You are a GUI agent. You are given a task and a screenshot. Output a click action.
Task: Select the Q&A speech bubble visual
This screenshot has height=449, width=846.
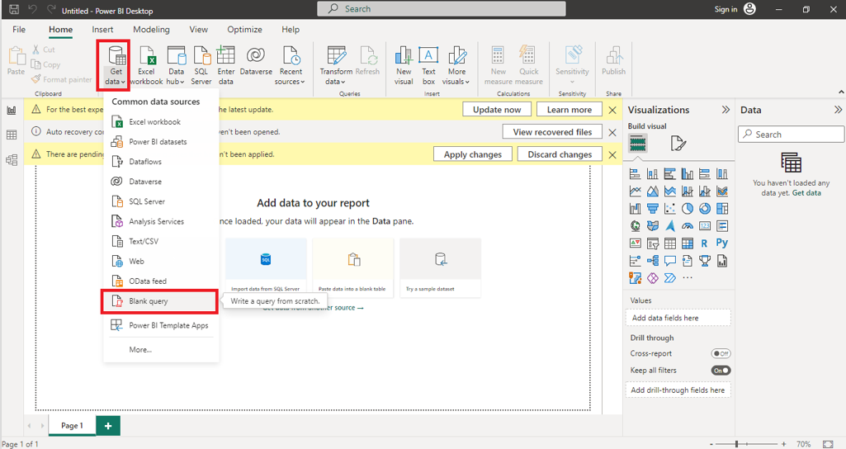point(670,261)
